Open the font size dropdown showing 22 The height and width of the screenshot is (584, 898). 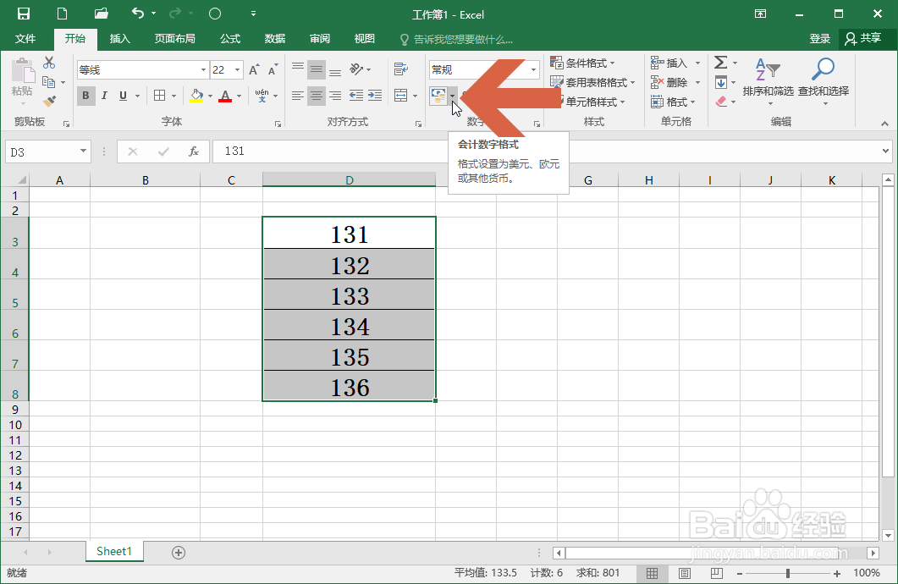pos(237,70)
